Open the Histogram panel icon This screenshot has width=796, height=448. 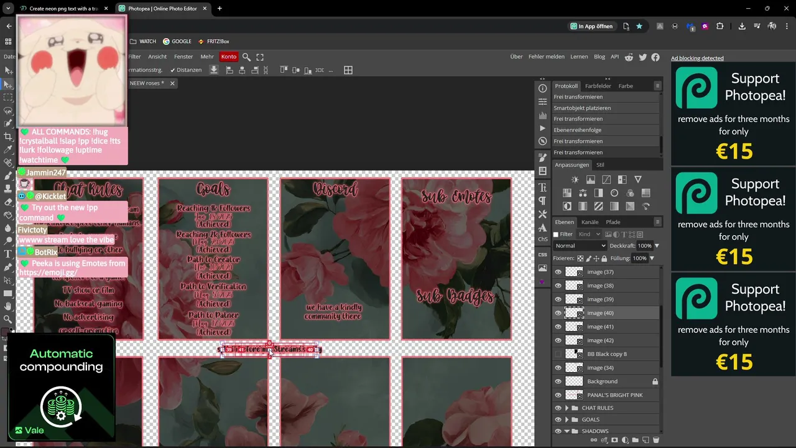click(x=542, y=115)
